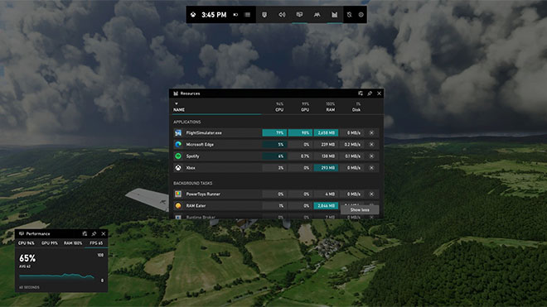
Task: Open the Xbox Social widget icon
Action: coord(317,15)
